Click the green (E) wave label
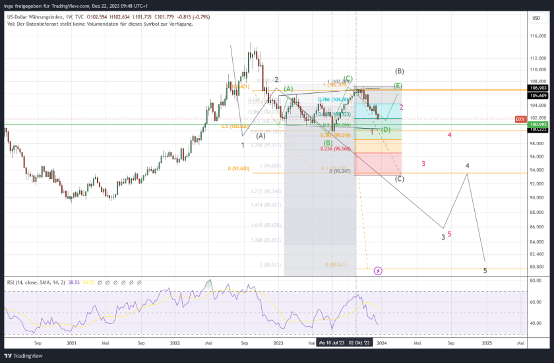The height and width of the screenshot is (363, 554). (x=398, y=86)
